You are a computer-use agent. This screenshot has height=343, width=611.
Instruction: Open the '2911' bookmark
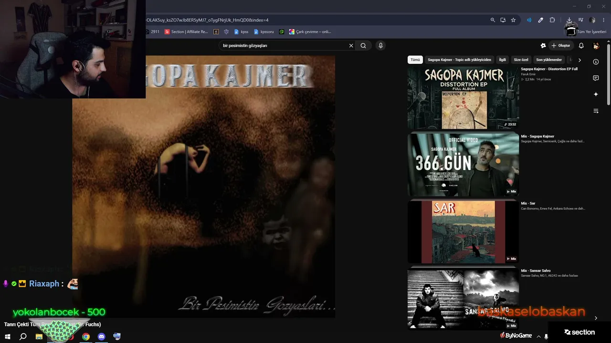(152, 32)
